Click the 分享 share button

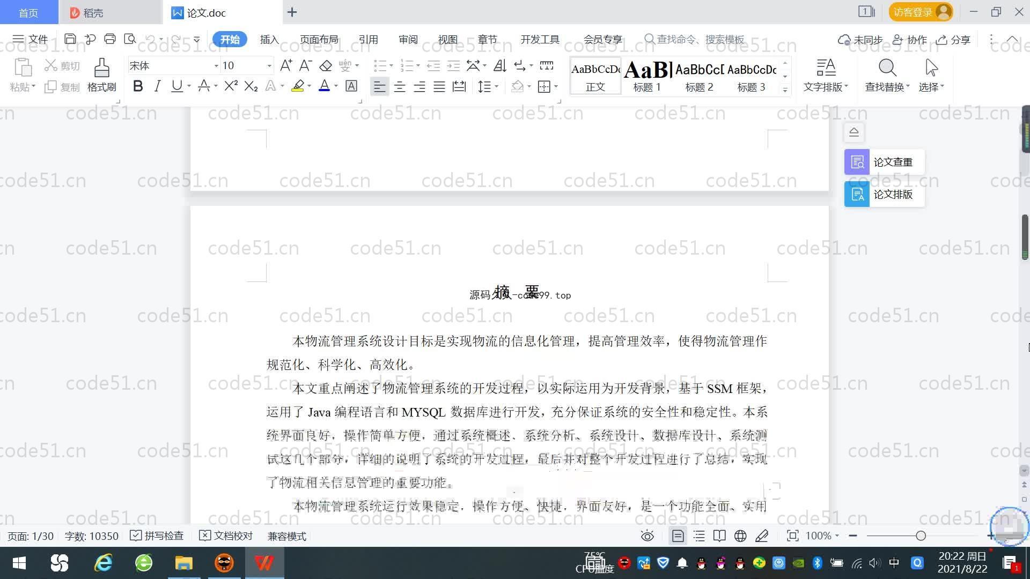click(x=953, y=40)
